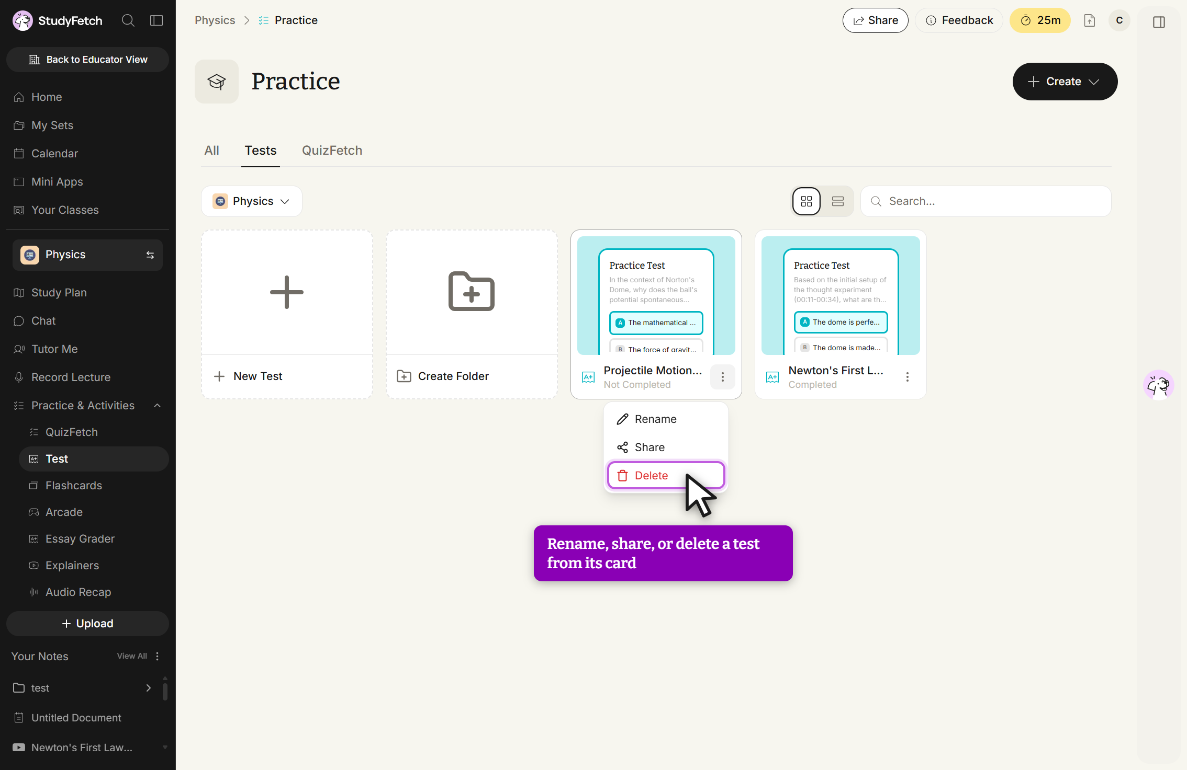Open Audio Recap
The height and width of the screenshot is (770, 1187).
tap(94, 592)
